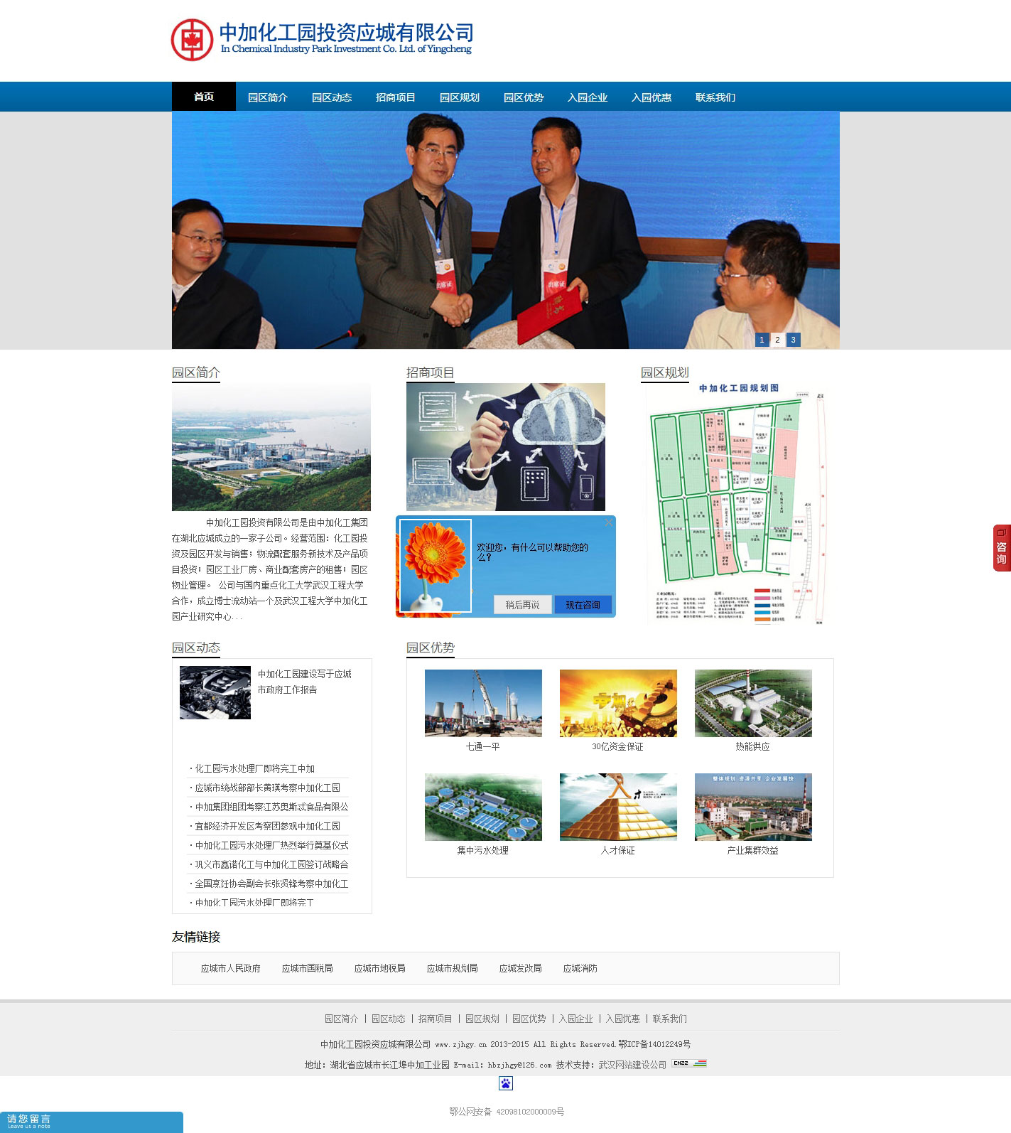Open news 应城市统战部部长黄琪考察中加化工园
Screen dimensions: 1011x1133
coord(268,788)
